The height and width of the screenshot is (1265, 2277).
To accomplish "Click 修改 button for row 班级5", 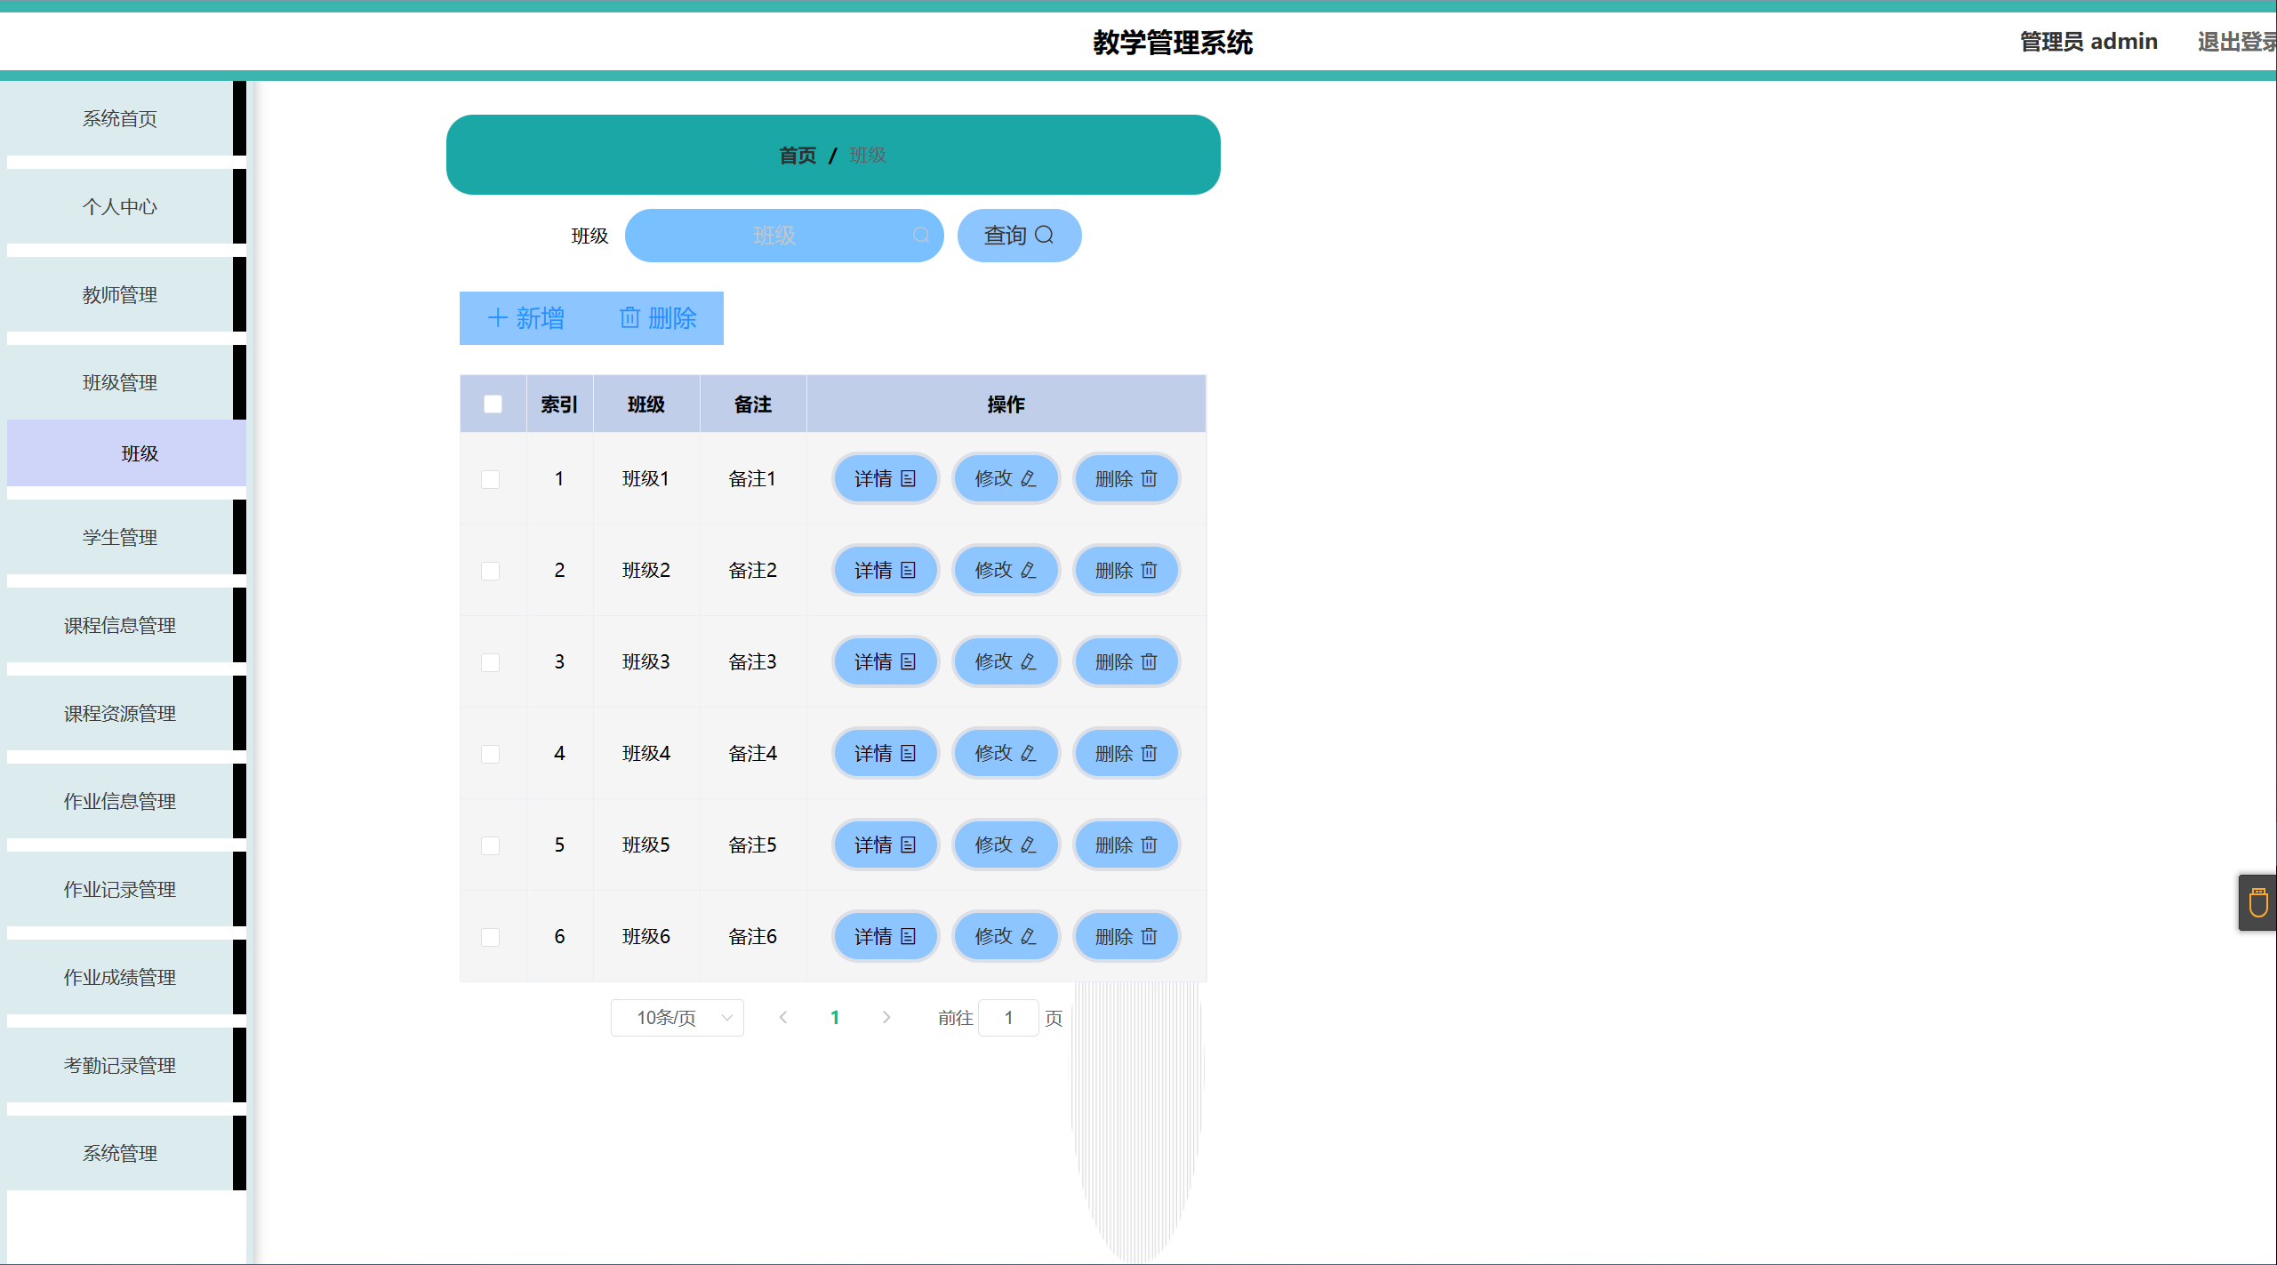I will pos(1006,845).
